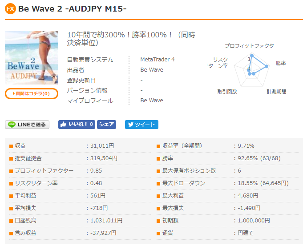The width and height of the screenshot is (307, 246).
Task: Click the 自動売買システム label
Action: pos(90,60)
